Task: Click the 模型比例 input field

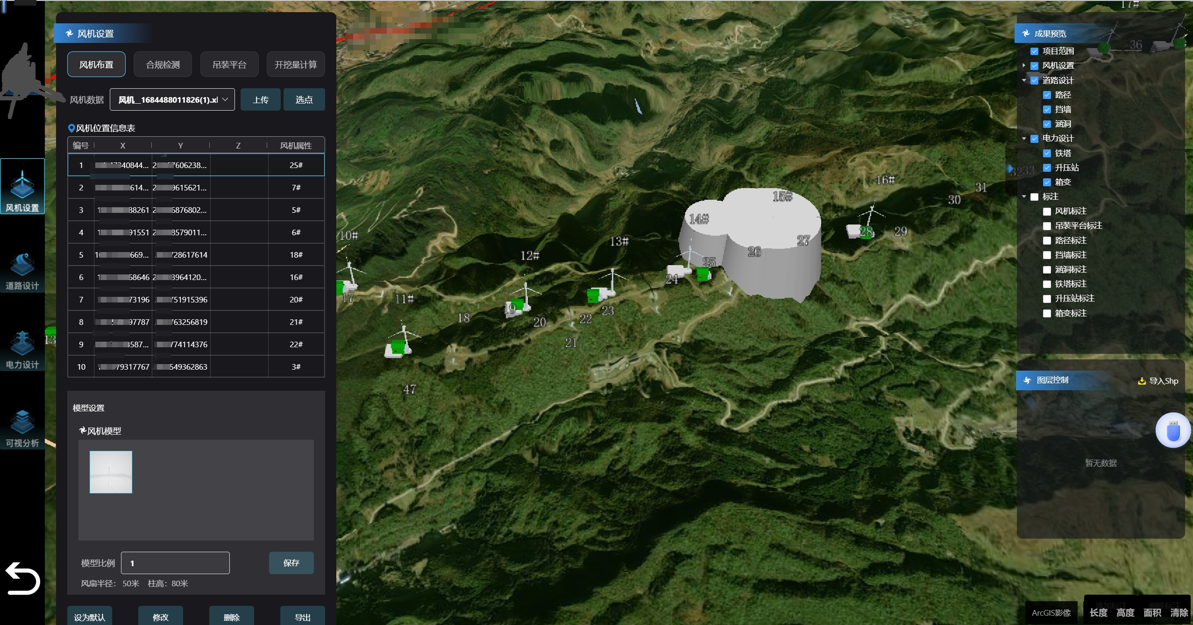Action: click(175, 563)
